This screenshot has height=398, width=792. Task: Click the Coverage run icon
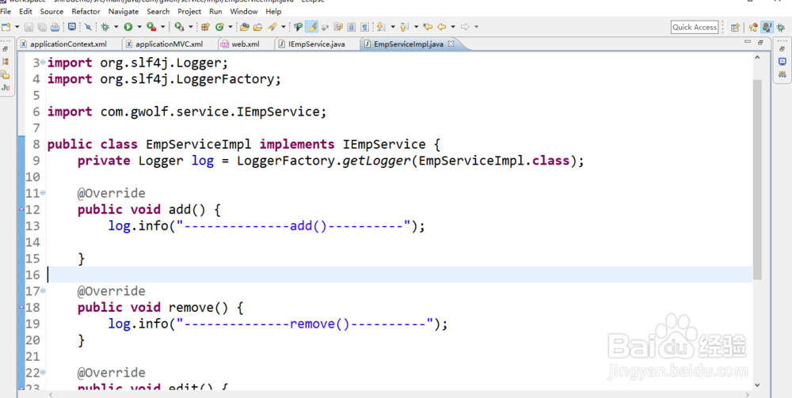coord(179,27)
